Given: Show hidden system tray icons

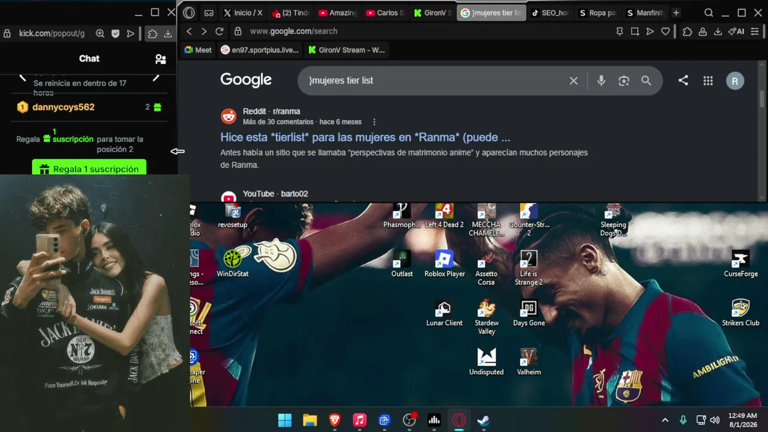Looking at the screenshot, I should click(665, 420).
